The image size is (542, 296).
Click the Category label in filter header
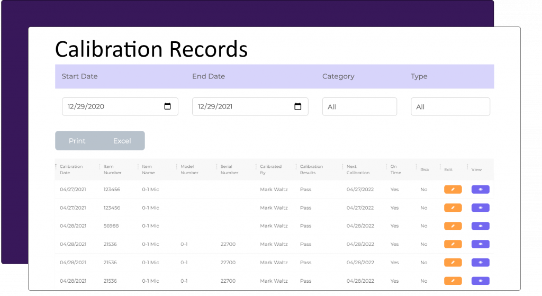coord(338,76)
